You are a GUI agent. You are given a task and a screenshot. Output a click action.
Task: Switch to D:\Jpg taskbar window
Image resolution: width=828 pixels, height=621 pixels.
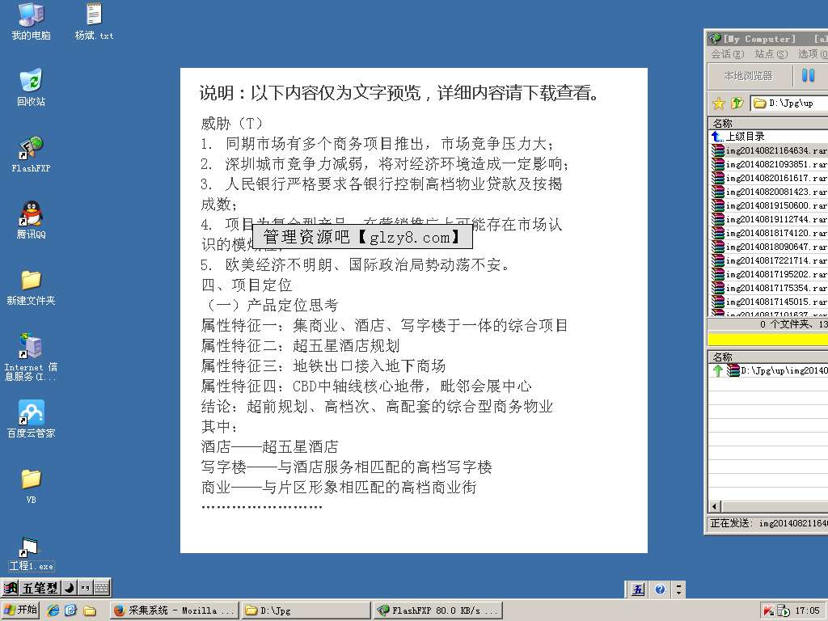(x=306, y=610)
